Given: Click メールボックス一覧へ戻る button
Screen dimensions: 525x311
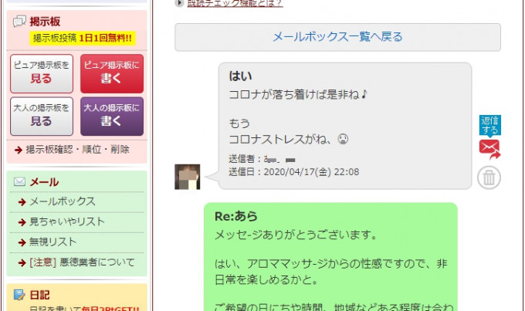Looking at the screenshot, I should [337, 37].
